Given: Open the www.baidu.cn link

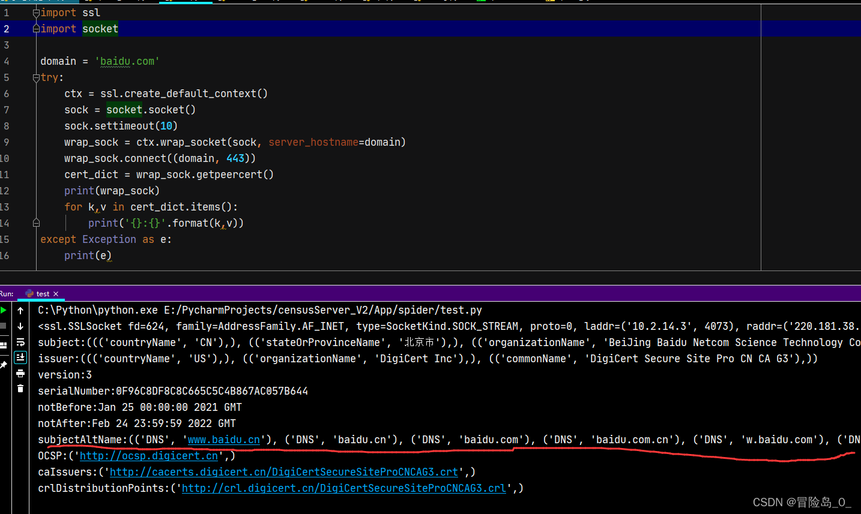Looking at the screenshot, I should [223, 439].
